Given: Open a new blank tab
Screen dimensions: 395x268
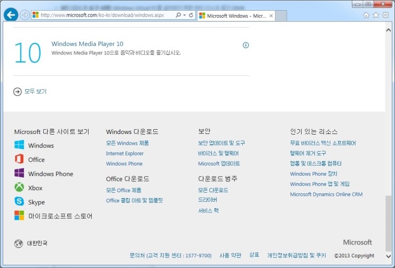Looking at the screenshot, I should pyautogui.click(x=281, y=16).
